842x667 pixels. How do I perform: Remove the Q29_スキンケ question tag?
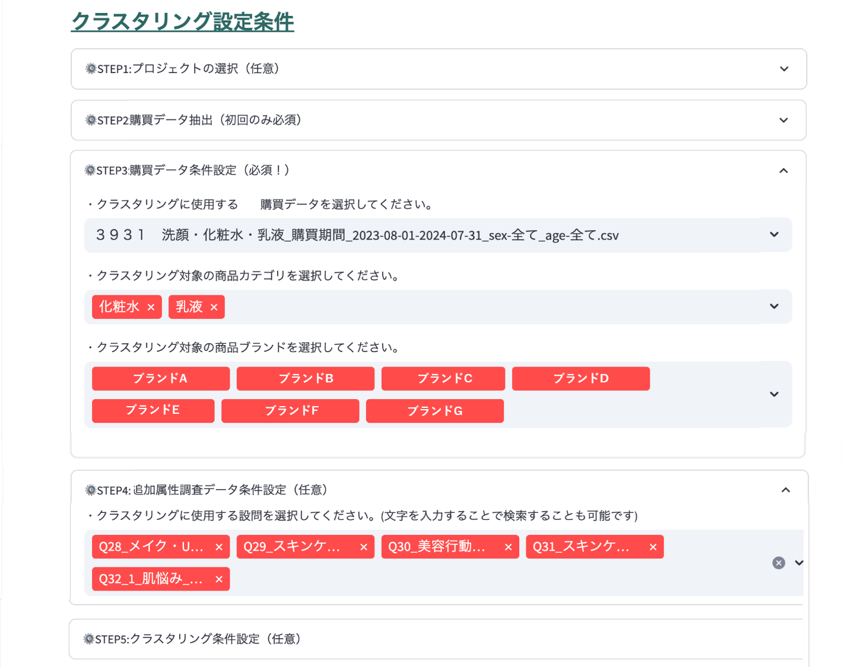tap(364, 547)
